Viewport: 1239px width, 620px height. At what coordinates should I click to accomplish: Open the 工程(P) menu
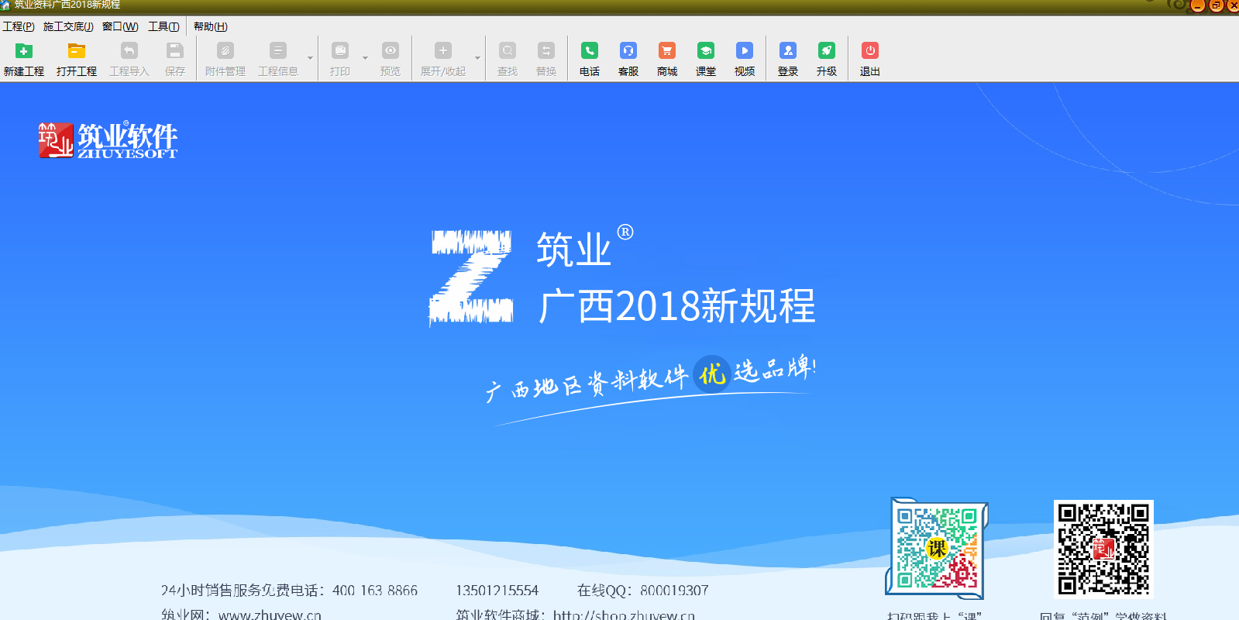click(19, 26)
